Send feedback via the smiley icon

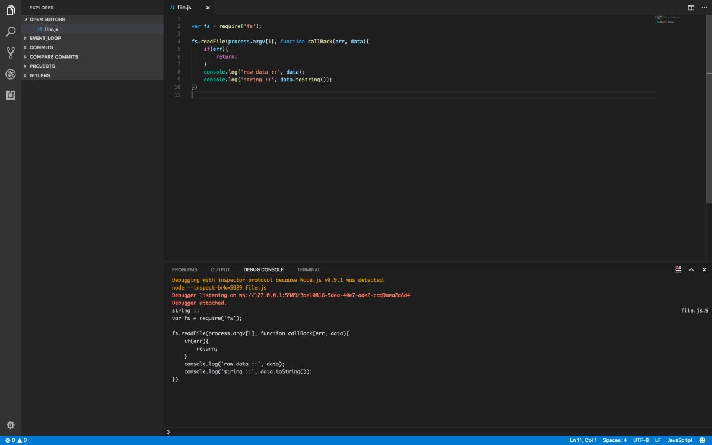(x=703, y=440)
